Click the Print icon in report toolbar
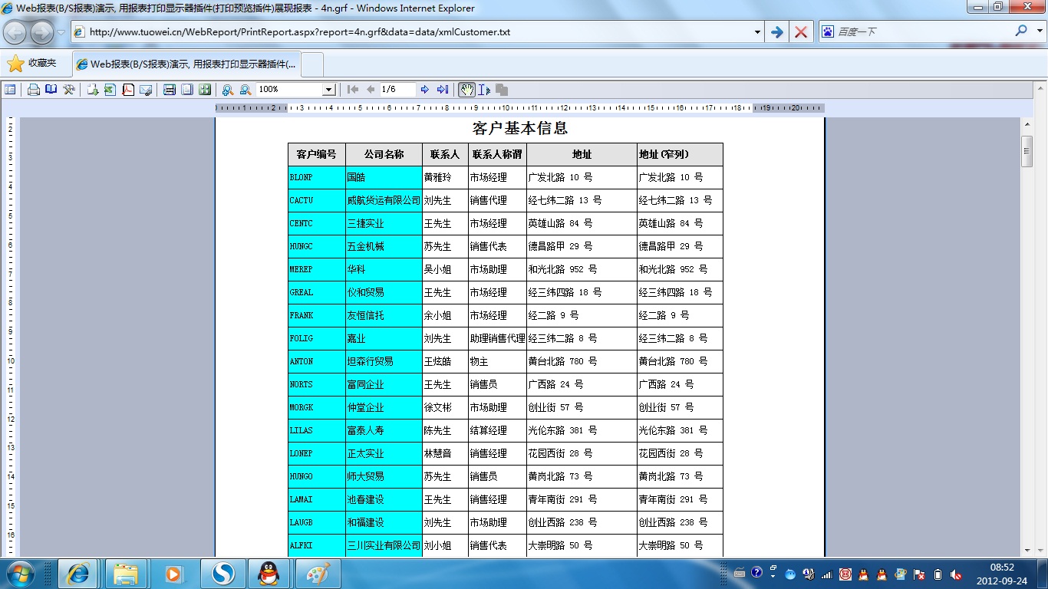The image size is (1048, 589). (34, 90)
